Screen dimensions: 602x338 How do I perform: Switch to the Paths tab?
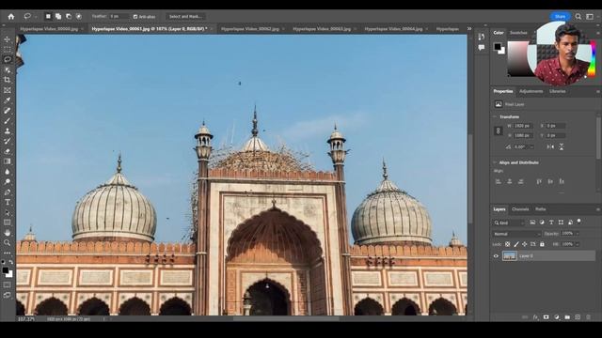(x=541, y=209)
